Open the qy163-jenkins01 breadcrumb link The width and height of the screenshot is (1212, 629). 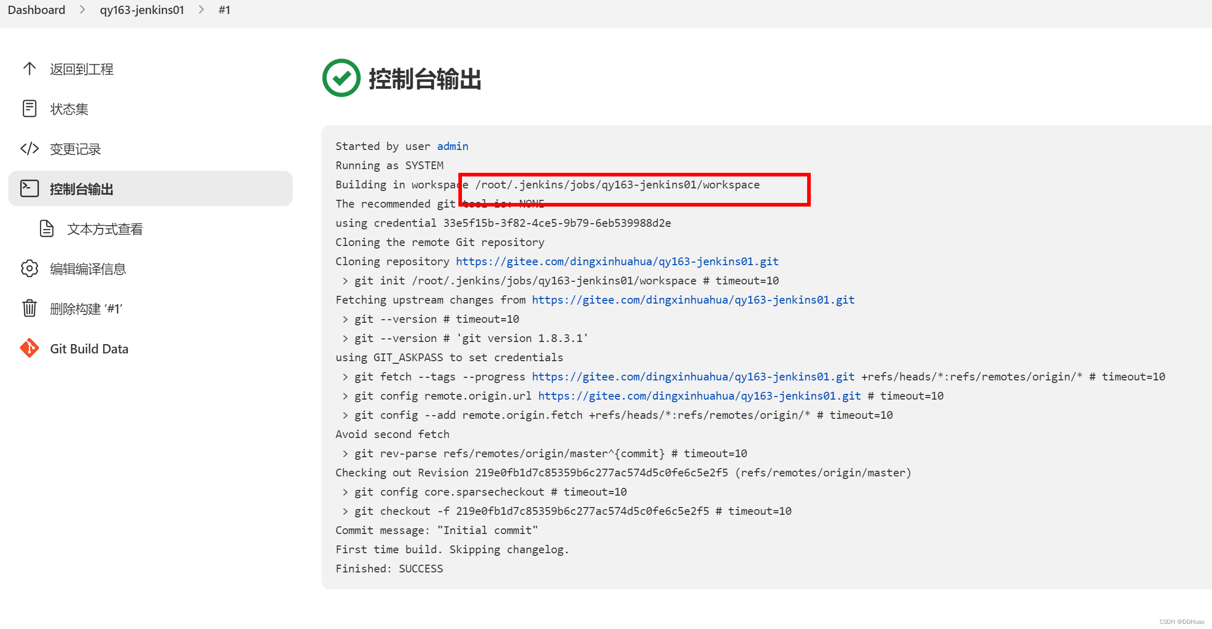[142, 10]
